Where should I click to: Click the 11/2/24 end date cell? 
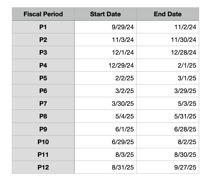click(x=168, y=27)
